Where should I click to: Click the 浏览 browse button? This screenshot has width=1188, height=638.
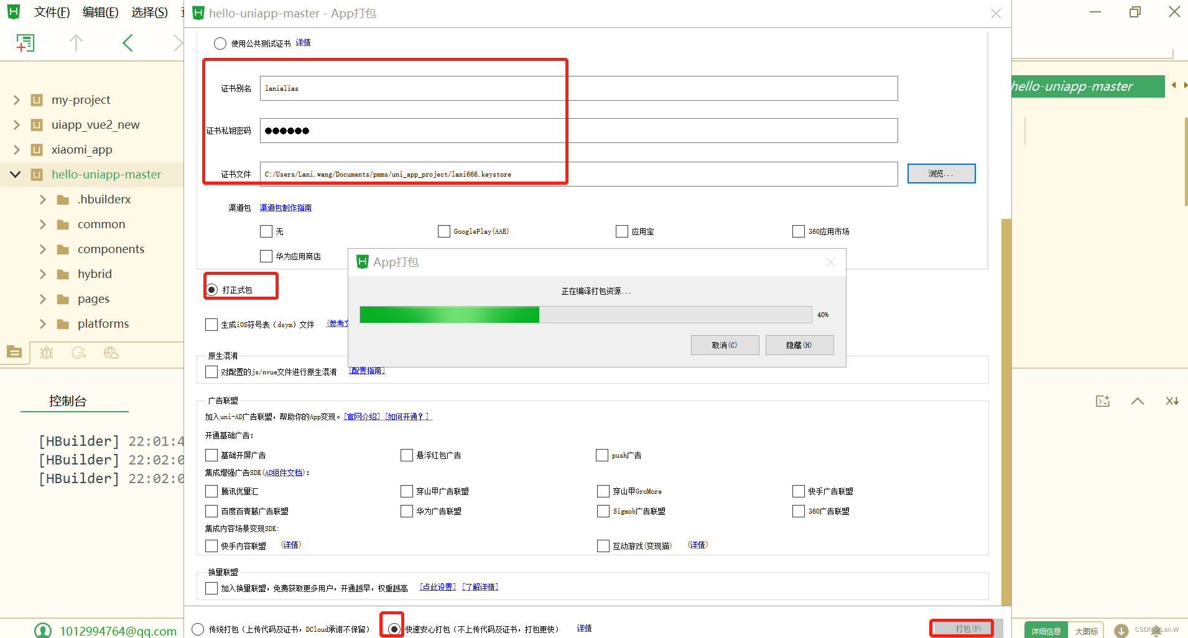(941, 173)
